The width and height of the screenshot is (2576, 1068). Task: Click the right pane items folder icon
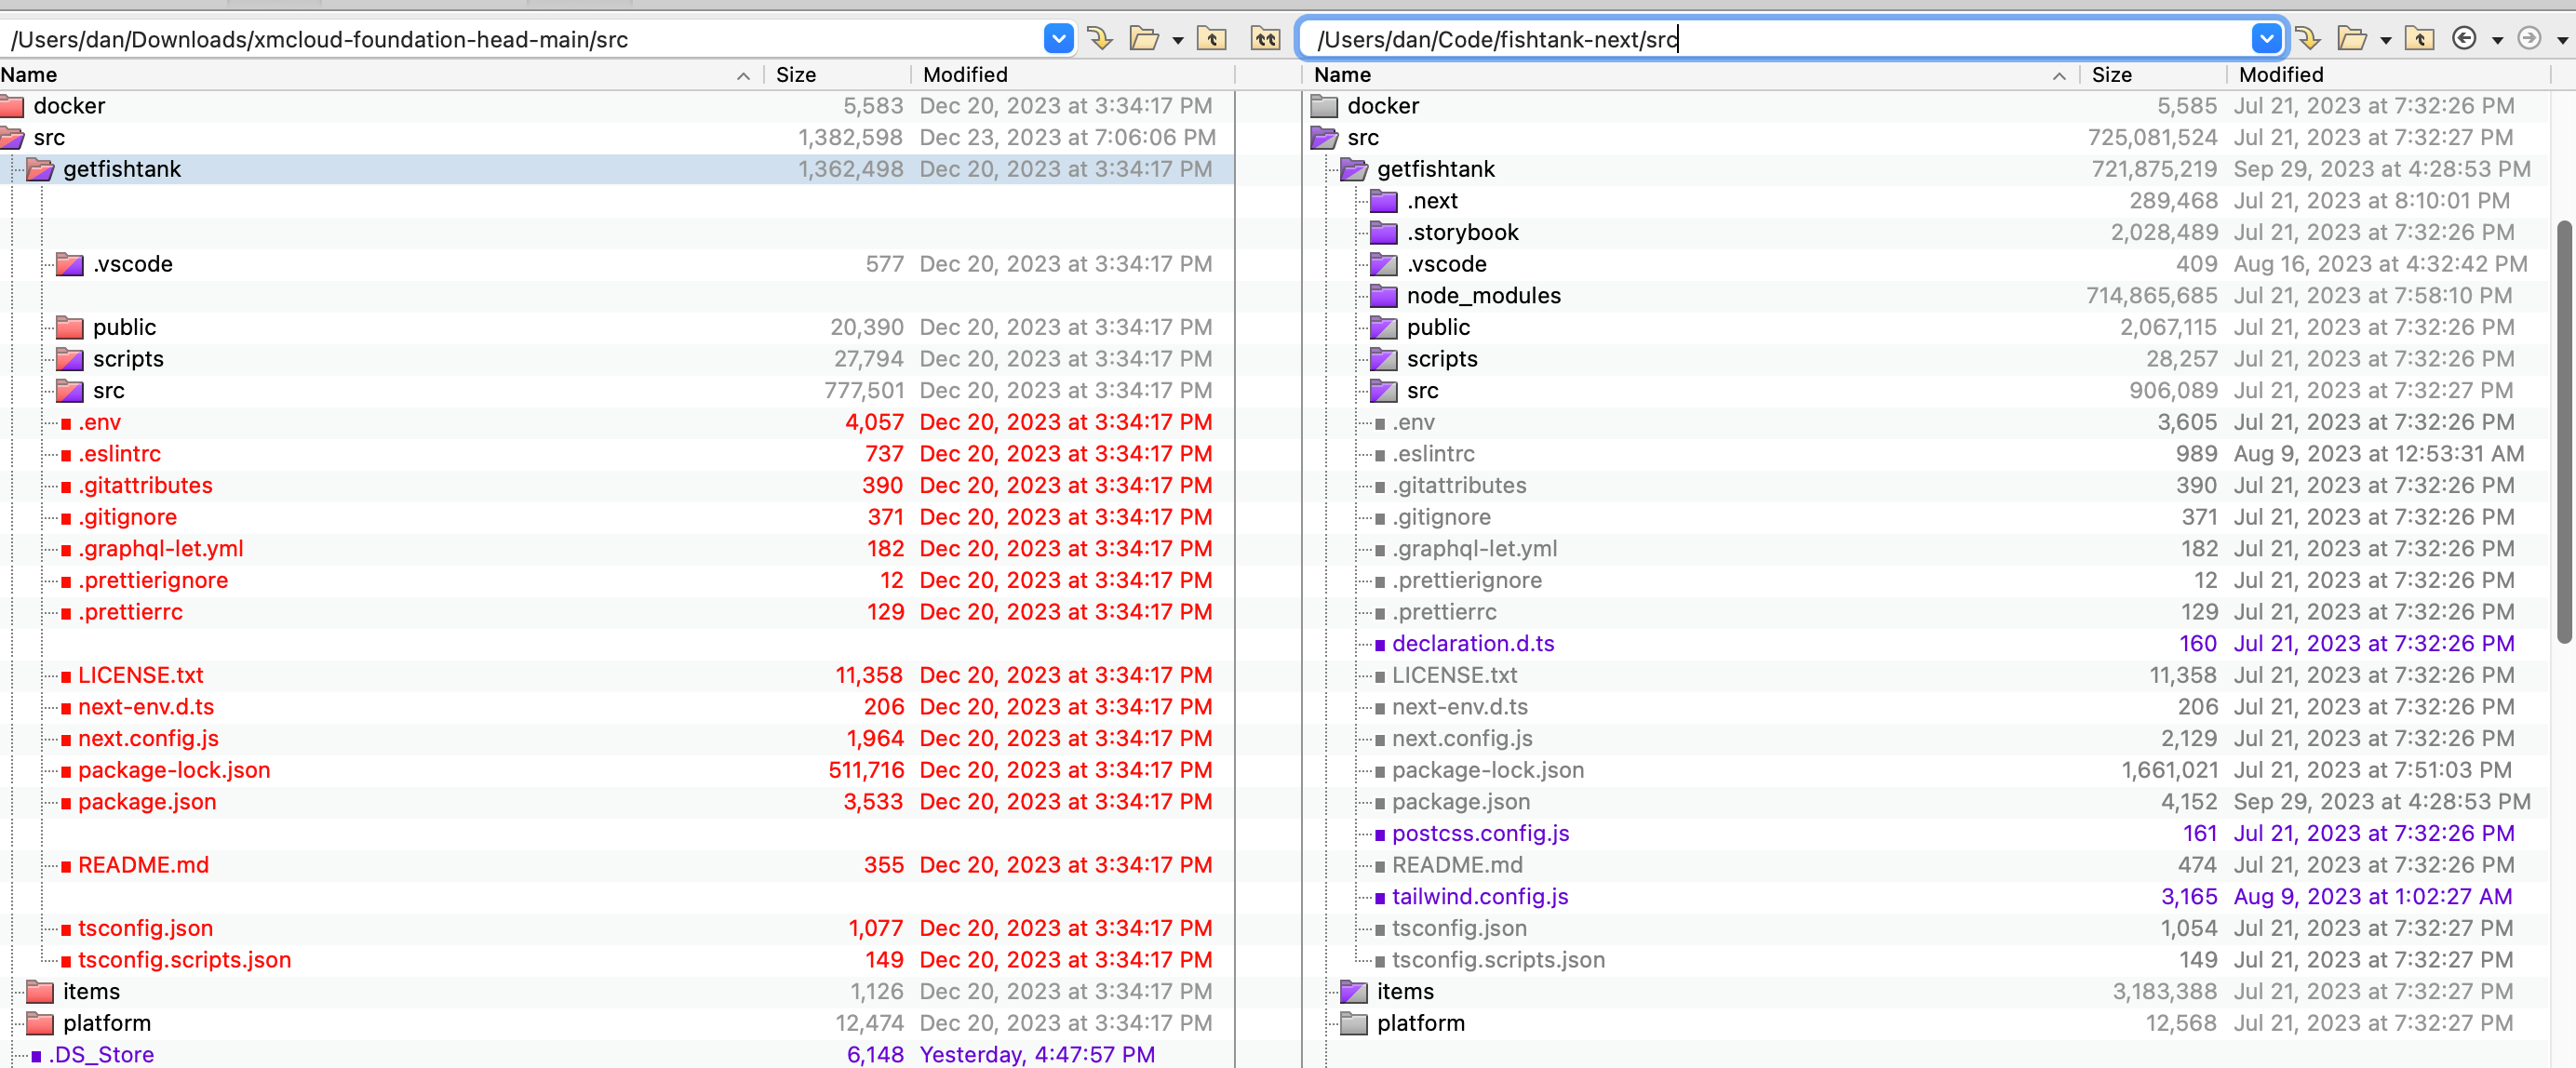point(1354,991)
